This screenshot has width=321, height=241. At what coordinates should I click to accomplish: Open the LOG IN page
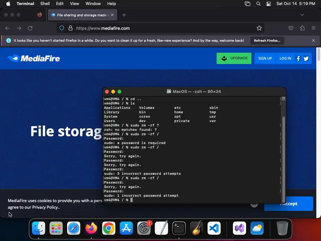pos(285,58)
